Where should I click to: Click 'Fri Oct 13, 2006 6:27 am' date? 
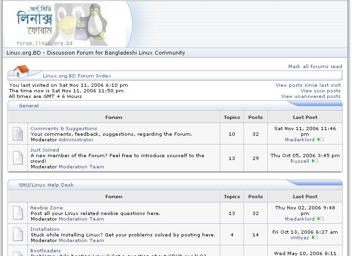(x=305, y=232)
